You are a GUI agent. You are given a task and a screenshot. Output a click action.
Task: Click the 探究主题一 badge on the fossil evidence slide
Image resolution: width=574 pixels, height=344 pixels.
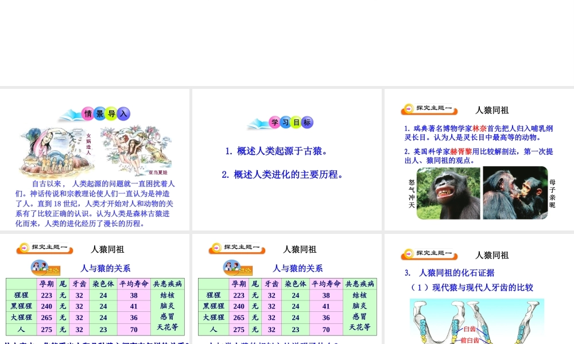[x=429, y=254]
